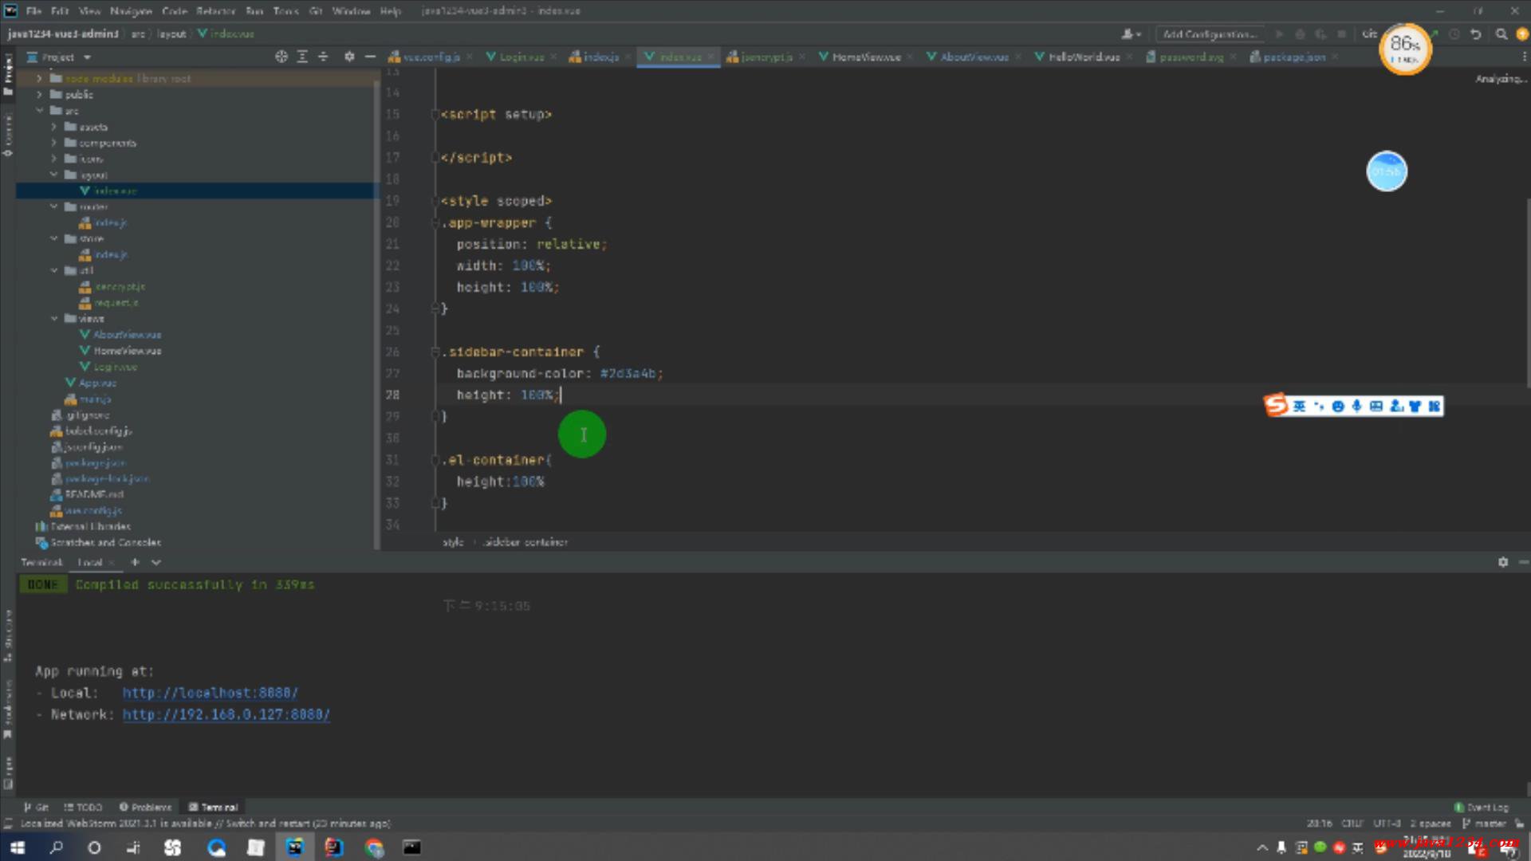Hide the Project tool window

(x=370, y=57)
